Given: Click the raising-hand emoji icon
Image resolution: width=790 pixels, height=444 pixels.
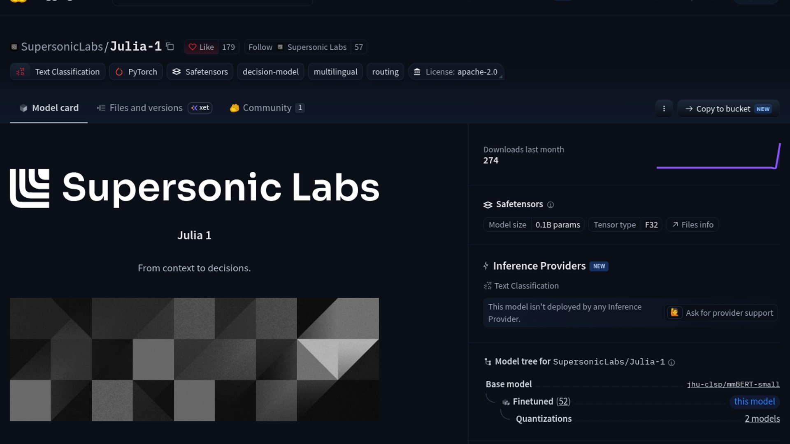Looking at the screenshot, I should pyautogui.click(x=674, y=312).
